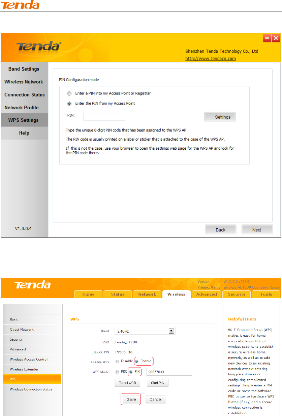Cancel the WPS changes

[x=156, y=400]
